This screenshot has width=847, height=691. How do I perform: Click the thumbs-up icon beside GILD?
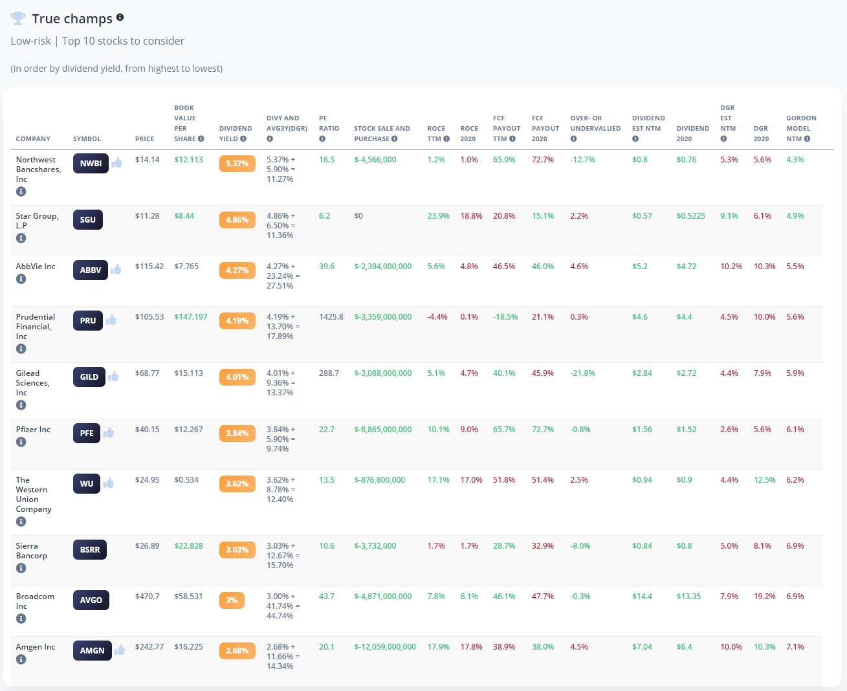point(113,377)
